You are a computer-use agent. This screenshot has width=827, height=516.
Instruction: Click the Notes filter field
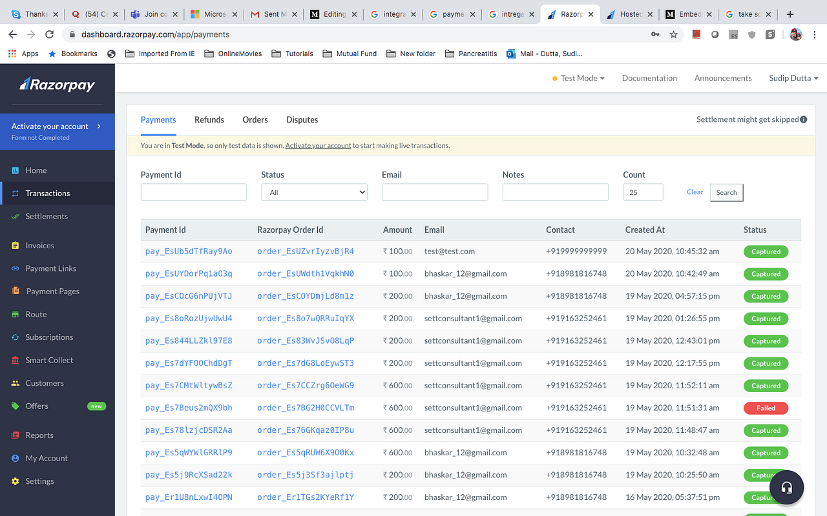[556, 192]
